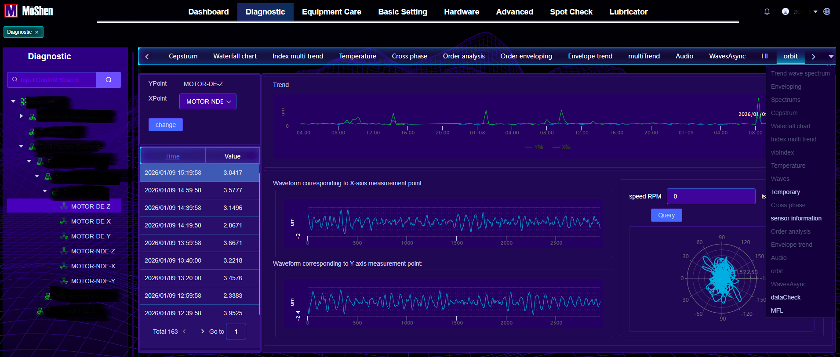Click the Query button
Viewport: 840px width, 357px height.
pos(666,215)
